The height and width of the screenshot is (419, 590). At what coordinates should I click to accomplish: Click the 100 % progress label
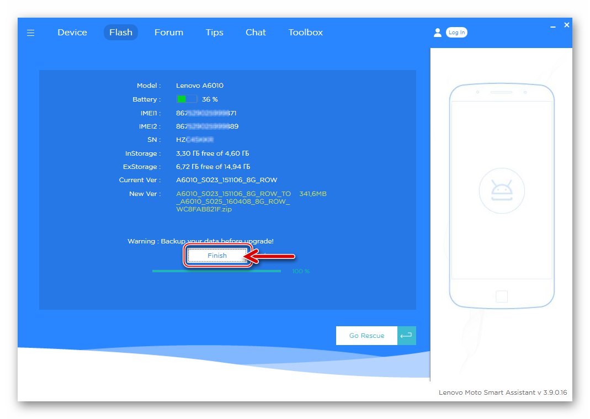pyautogui.click(x=301, y=271)
